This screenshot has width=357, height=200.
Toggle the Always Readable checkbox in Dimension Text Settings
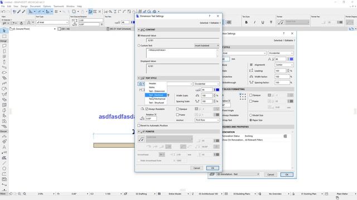(147, 109)
